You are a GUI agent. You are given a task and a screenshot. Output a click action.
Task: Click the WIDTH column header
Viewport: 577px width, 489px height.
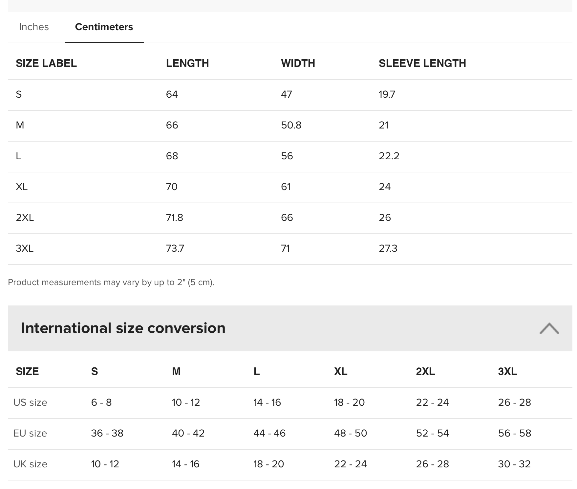tap(298, 63)
